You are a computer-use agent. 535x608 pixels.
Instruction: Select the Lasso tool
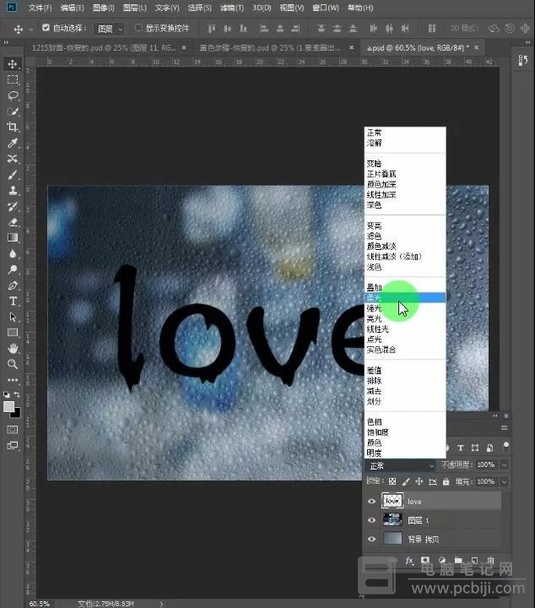[x=13, y=95]
